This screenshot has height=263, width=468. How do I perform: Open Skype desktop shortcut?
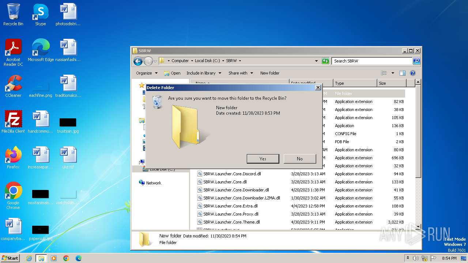40,15
